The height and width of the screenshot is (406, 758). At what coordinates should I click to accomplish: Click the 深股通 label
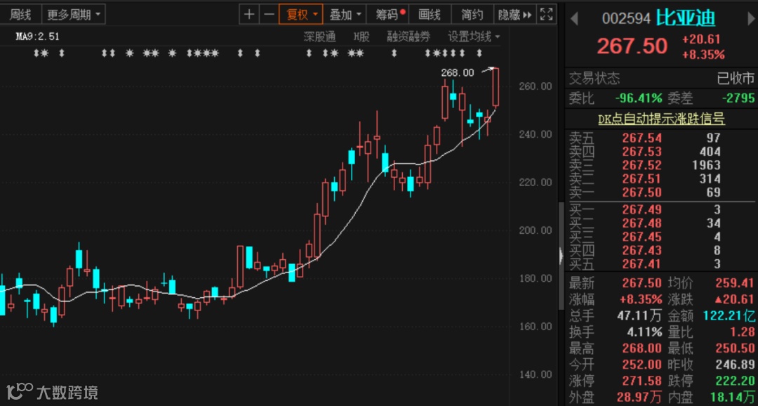(319, 37)
